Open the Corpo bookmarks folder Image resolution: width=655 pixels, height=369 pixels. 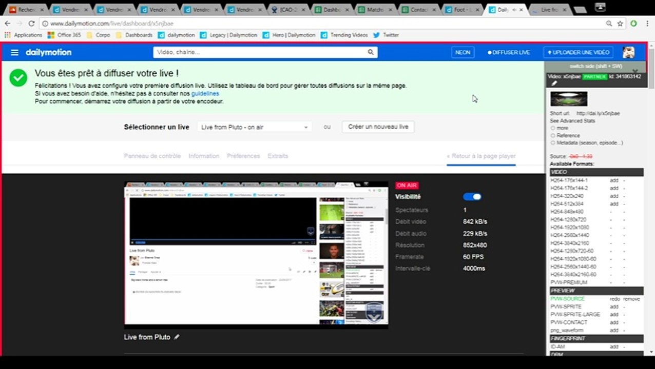99,35
